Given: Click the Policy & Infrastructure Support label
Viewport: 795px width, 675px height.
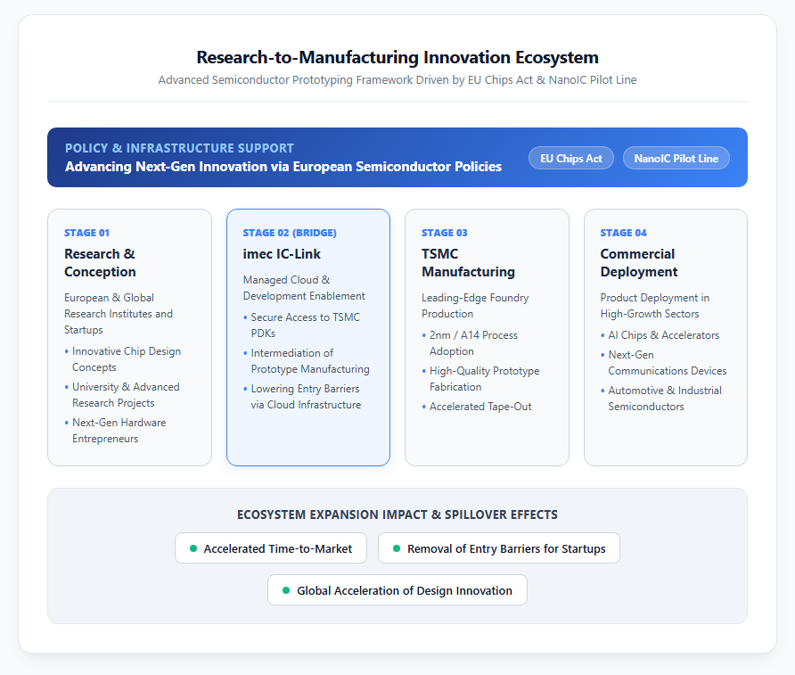Looking at the screenshot, I should (179, 148).
